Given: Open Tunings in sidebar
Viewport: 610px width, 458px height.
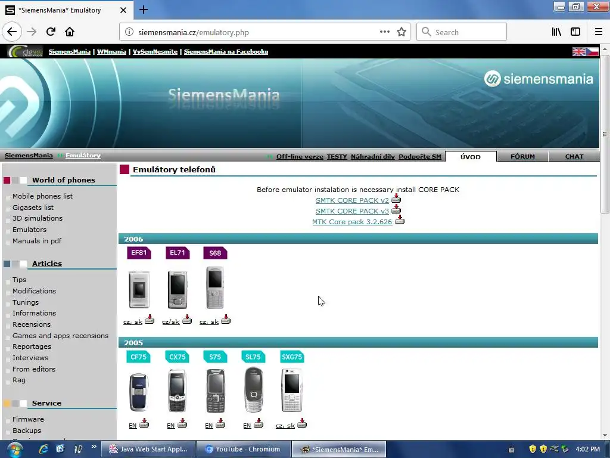Looking at the screenshot, I should point(26,302).
